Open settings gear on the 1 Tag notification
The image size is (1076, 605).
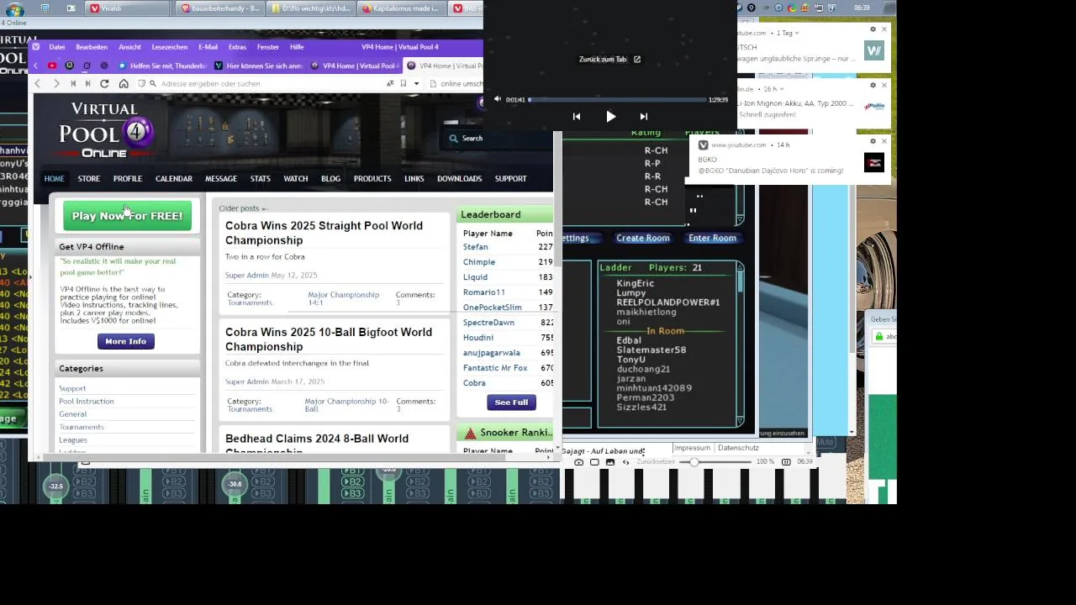click(x=873, y=29)
